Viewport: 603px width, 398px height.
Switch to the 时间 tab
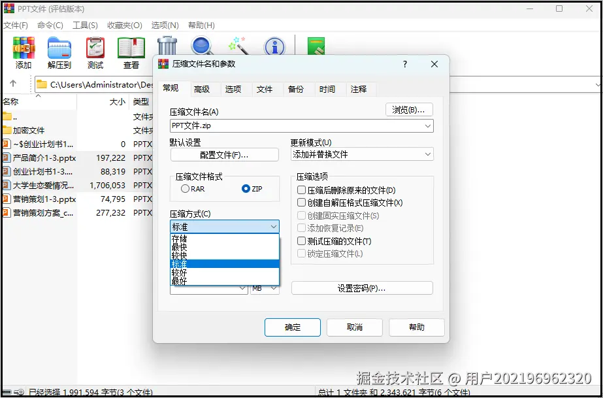tap(327, 90)
